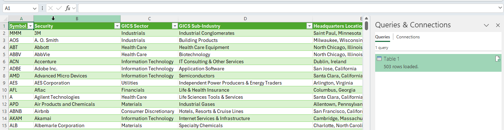This screenshot has height=130, width=504.
Task: Expand the formula bar with its chevron
Action: 500,8
